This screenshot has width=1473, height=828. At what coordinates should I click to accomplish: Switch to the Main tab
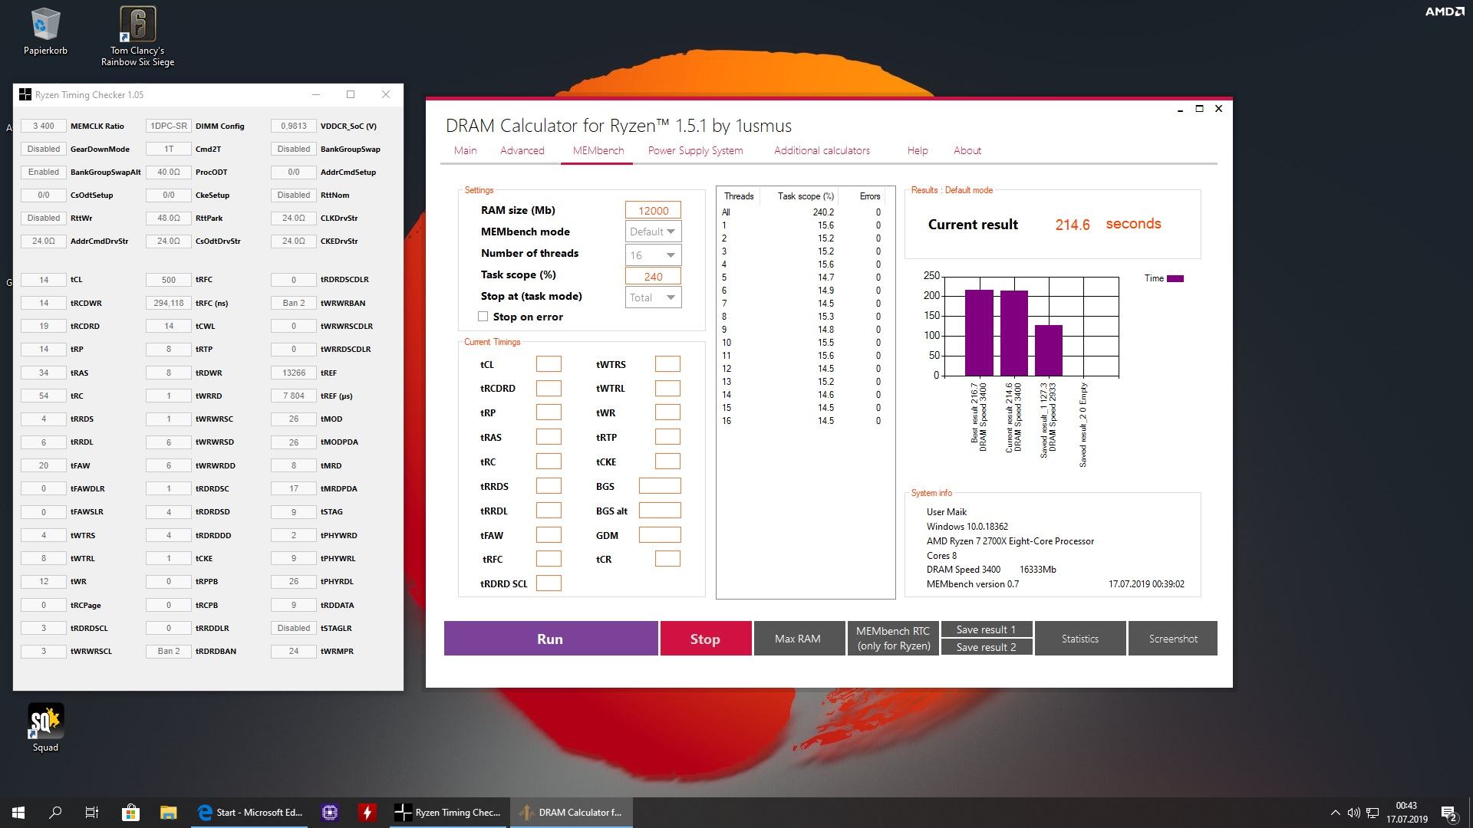[x=465, y=151]
